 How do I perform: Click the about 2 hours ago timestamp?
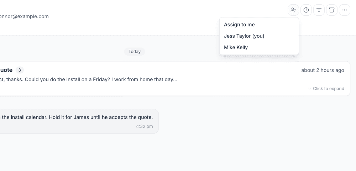[x=323, y=71]
